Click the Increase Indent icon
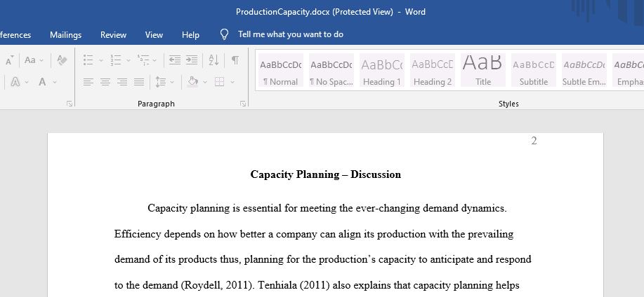This screenshot has width=644, height=297. click(192, 60)
